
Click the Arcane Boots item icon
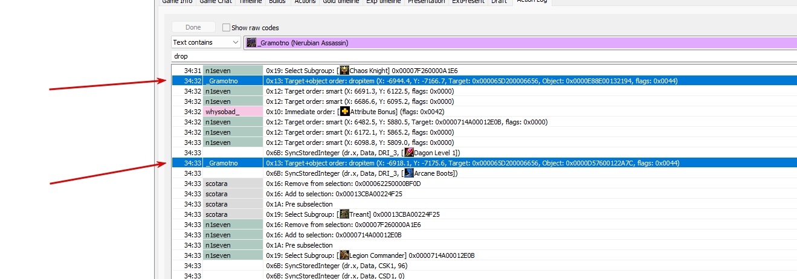(x=409, y=173)
